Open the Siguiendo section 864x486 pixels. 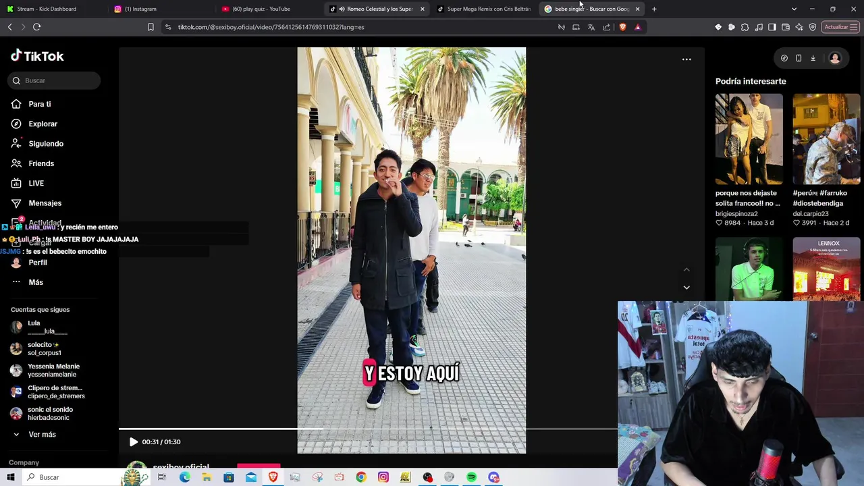point(46,144)
